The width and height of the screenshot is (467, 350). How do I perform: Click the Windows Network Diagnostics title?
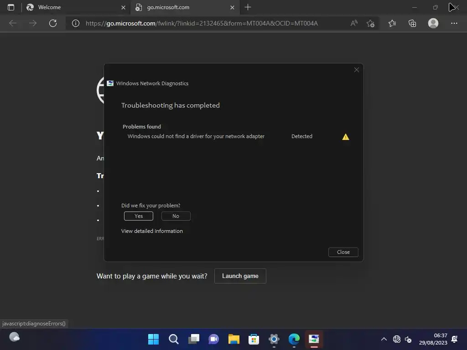(152, 83)
